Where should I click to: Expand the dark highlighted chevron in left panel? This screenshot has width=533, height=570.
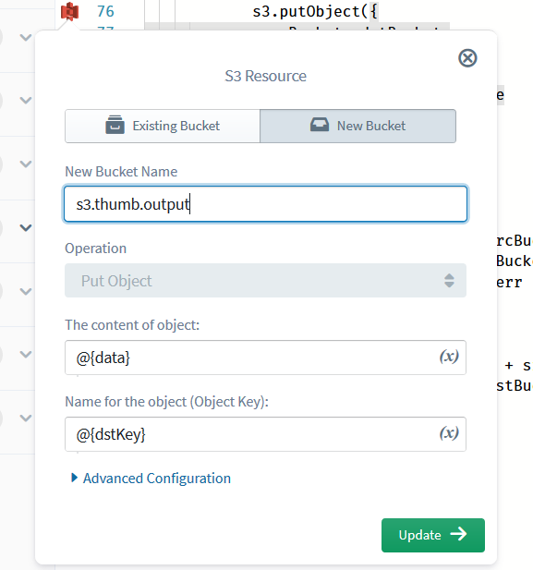[26, 227]
